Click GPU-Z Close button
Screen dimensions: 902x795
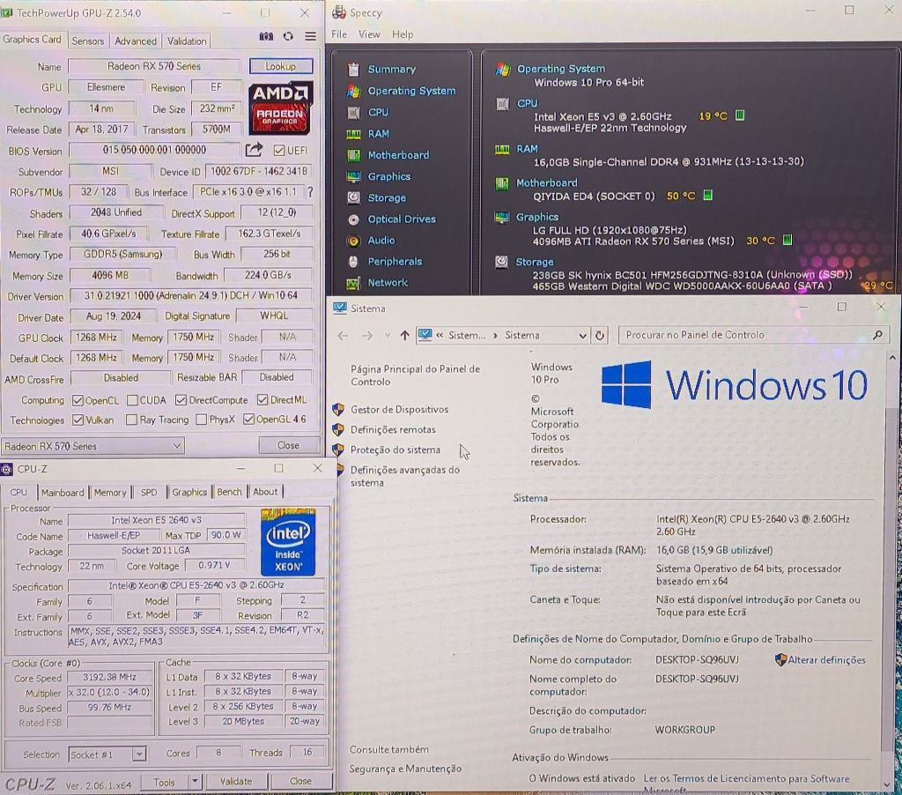(x=288, y=445)
